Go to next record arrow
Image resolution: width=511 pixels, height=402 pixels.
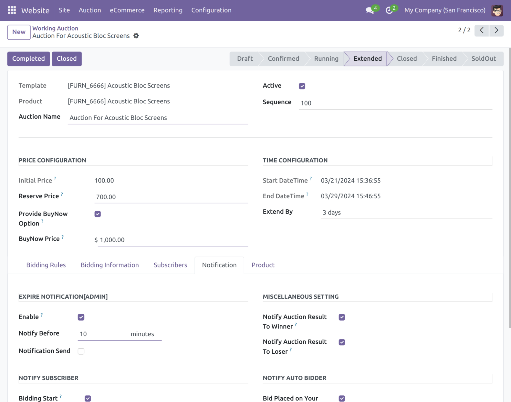tap(496, 30)
